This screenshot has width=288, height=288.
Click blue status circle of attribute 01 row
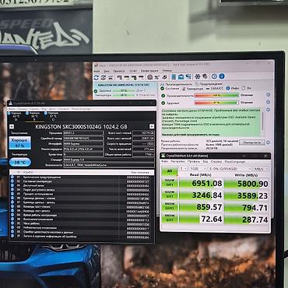click(x=12, y=177)
